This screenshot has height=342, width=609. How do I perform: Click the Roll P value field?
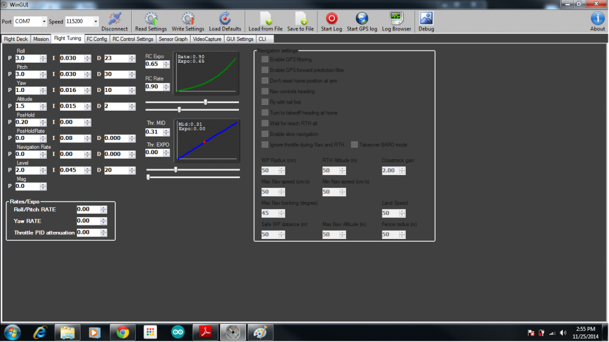pos(26,59)
